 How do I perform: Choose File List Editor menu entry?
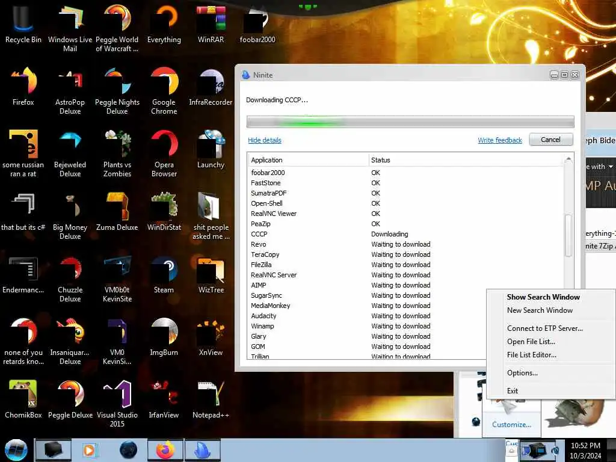click(x=532, y=355)
